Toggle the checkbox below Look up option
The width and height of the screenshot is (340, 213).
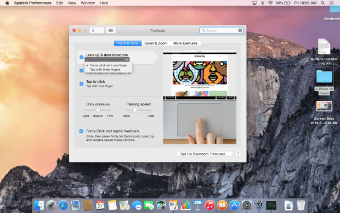click(82, 71)
